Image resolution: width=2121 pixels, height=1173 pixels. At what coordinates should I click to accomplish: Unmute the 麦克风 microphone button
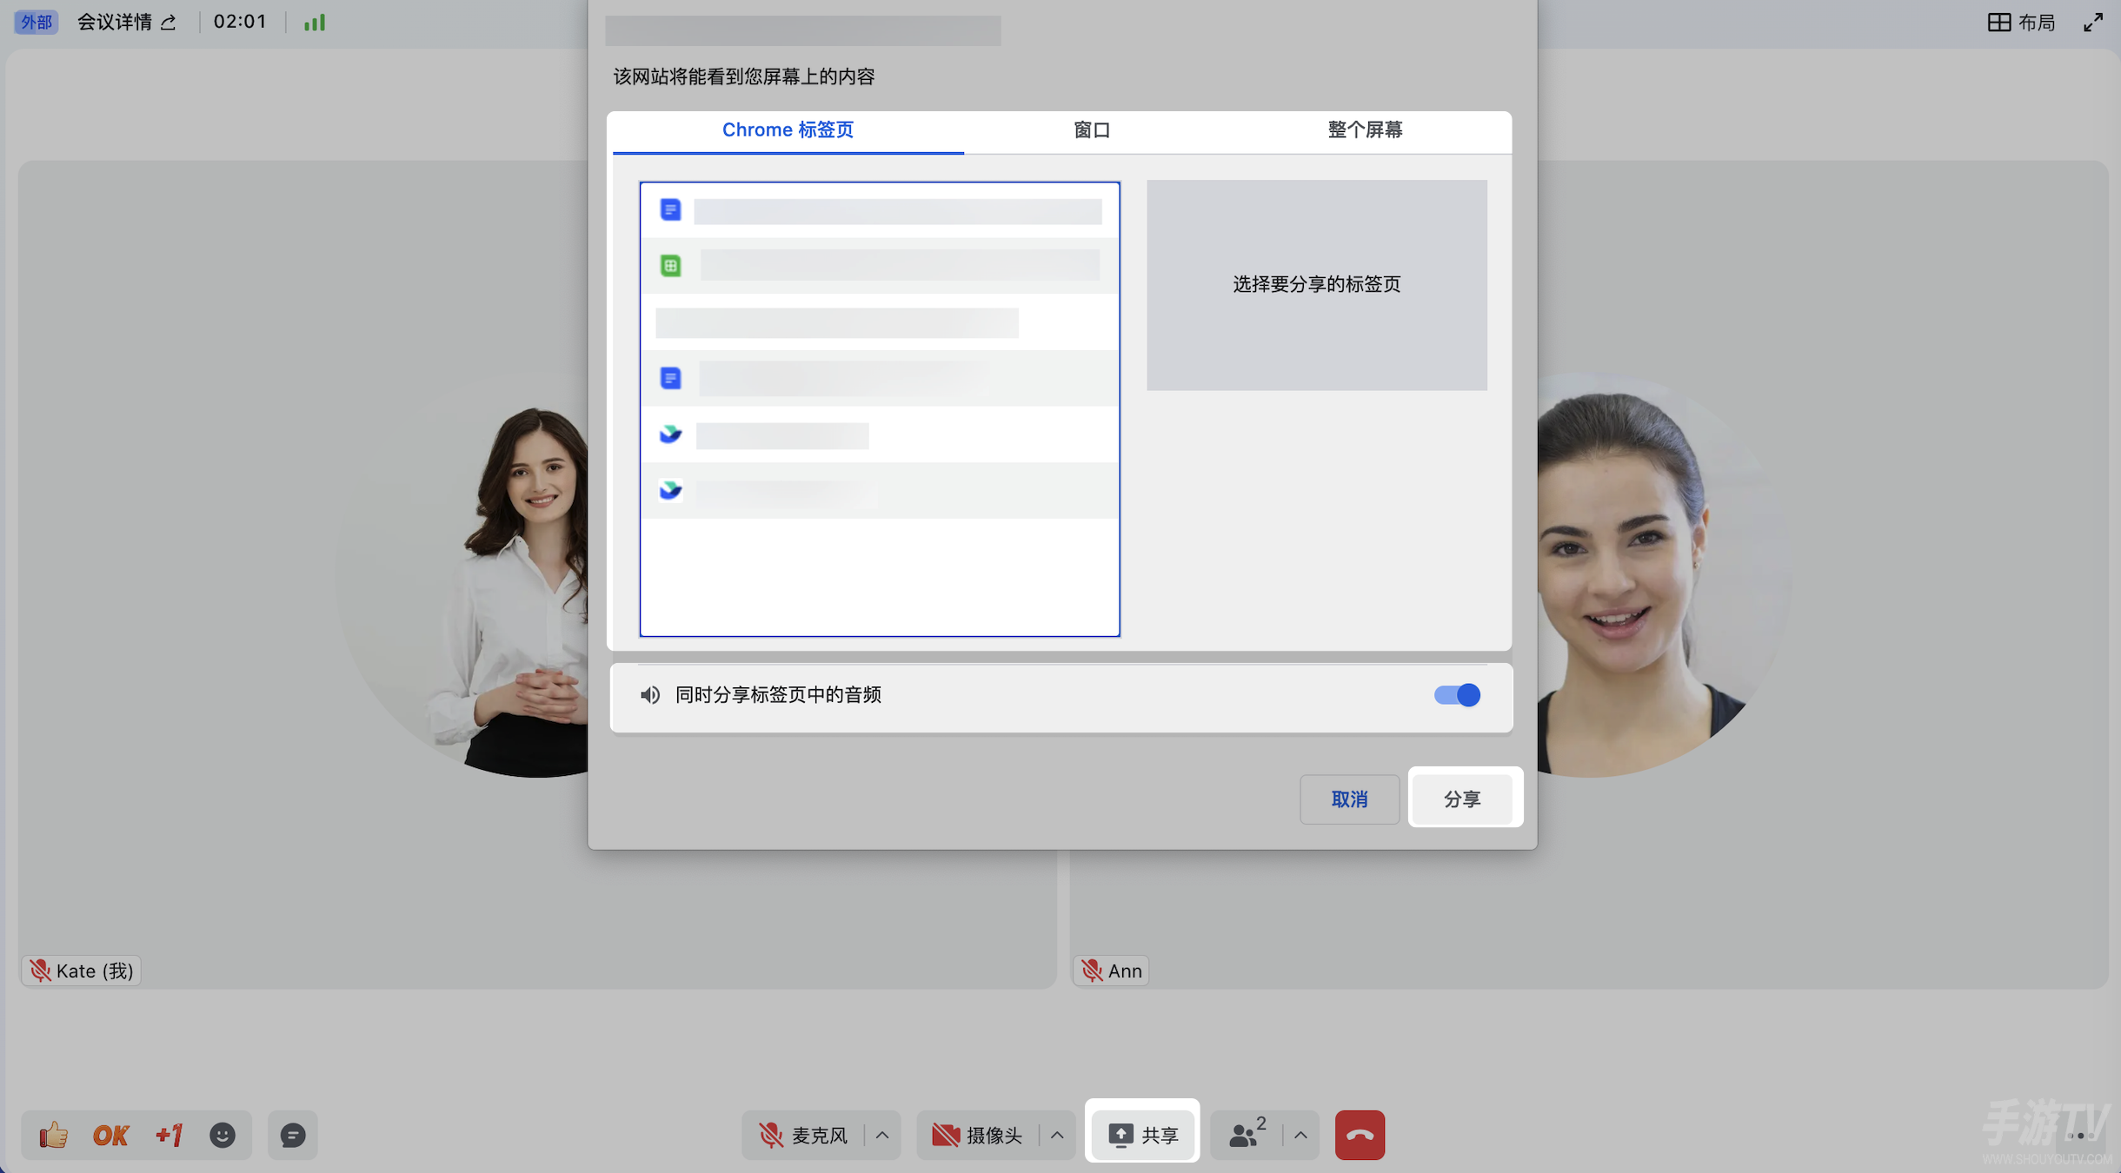(x=803, y=1135)
